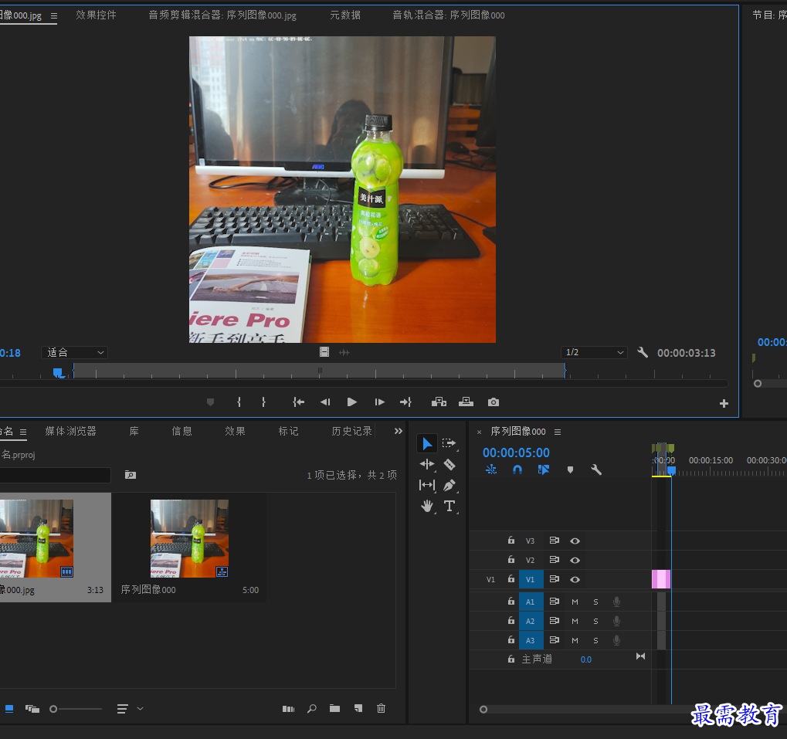787x739 pixels.
Task: Toggle sync lock on A2 track
Action: pos(554,621)
